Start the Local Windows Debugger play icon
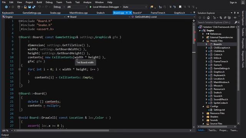 (91, 7)
